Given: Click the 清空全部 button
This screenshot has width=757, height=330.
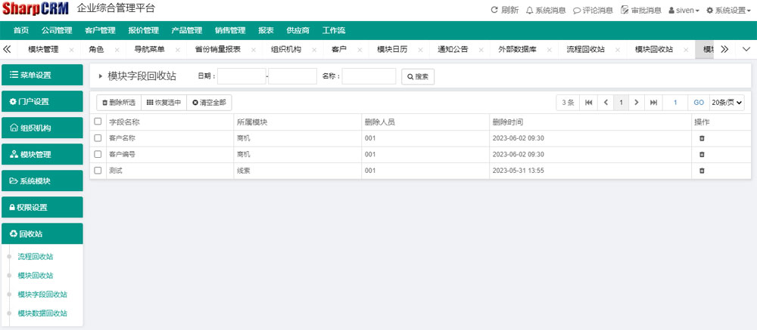Looking at the screenshot, I should tap(209, 102).
